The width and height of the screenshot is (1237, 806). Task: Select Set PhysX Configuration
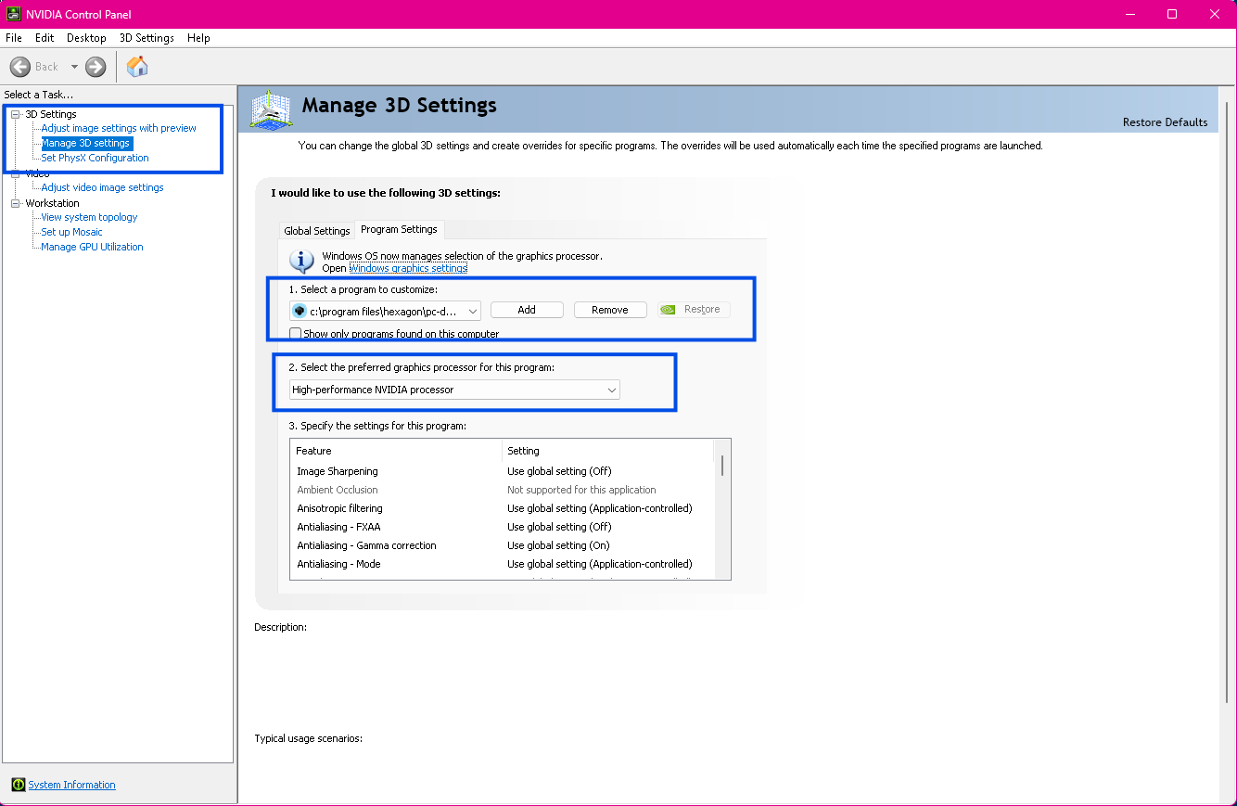coord(95,158)
